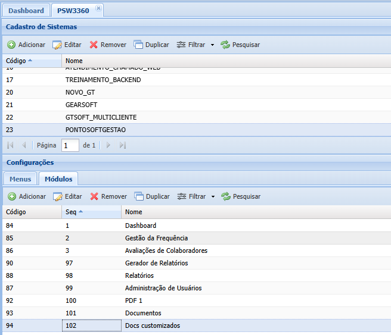Click Código cell 23 in systems grid
Viewport: 391px width, 335px height.
click(32, 130)
